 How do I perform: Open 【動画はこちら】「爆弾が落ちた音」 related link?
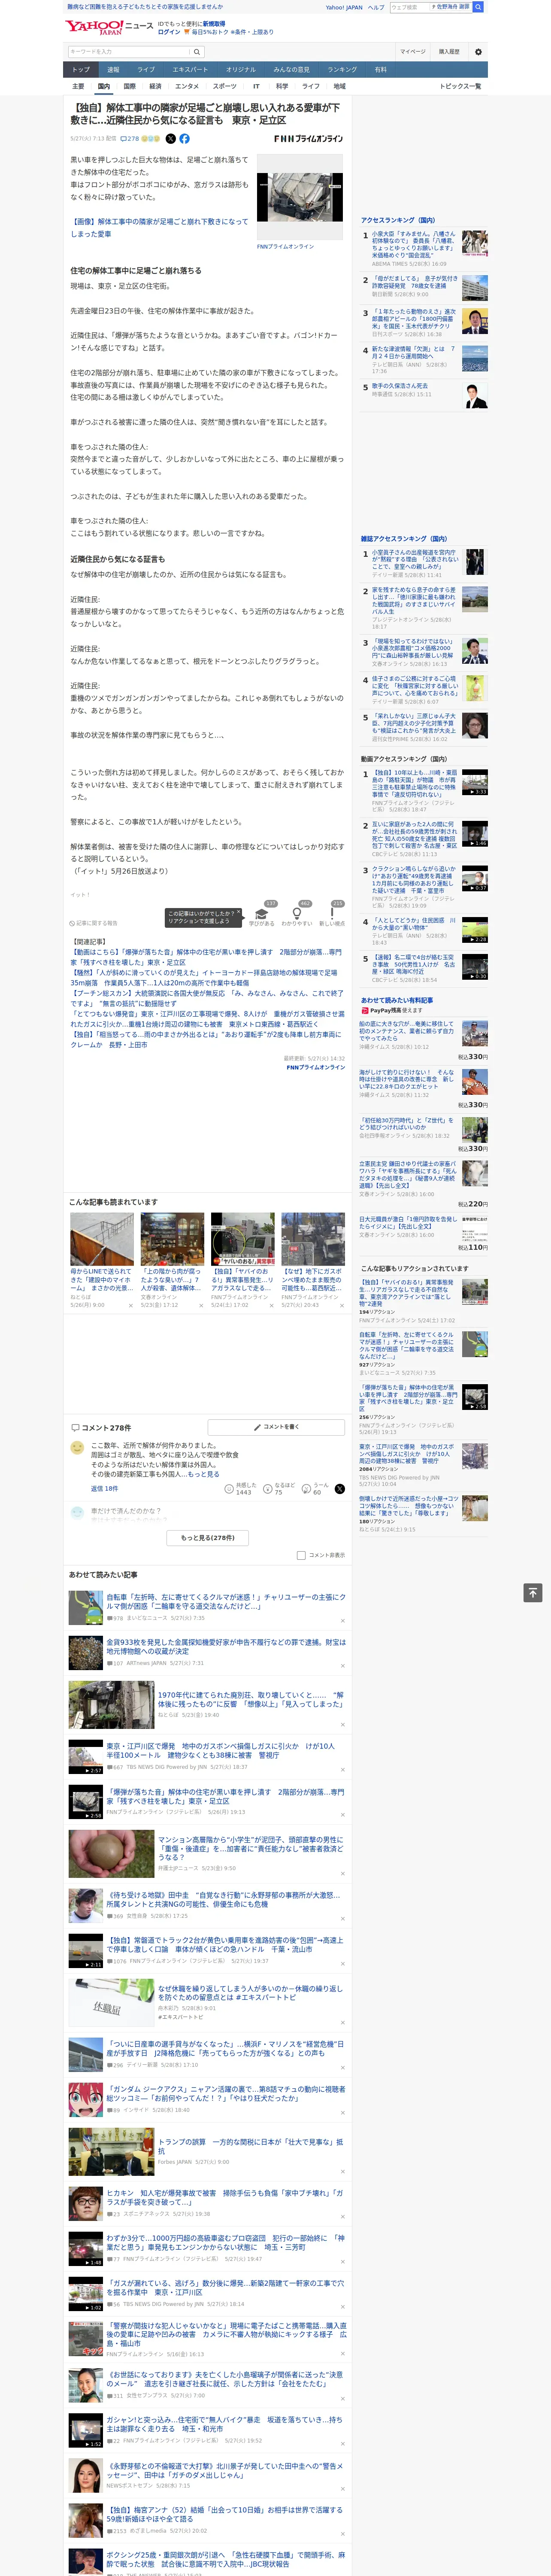click(x=206, y=957)
